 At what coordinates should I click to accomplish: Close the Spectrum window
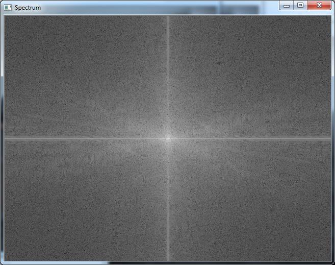319,5
